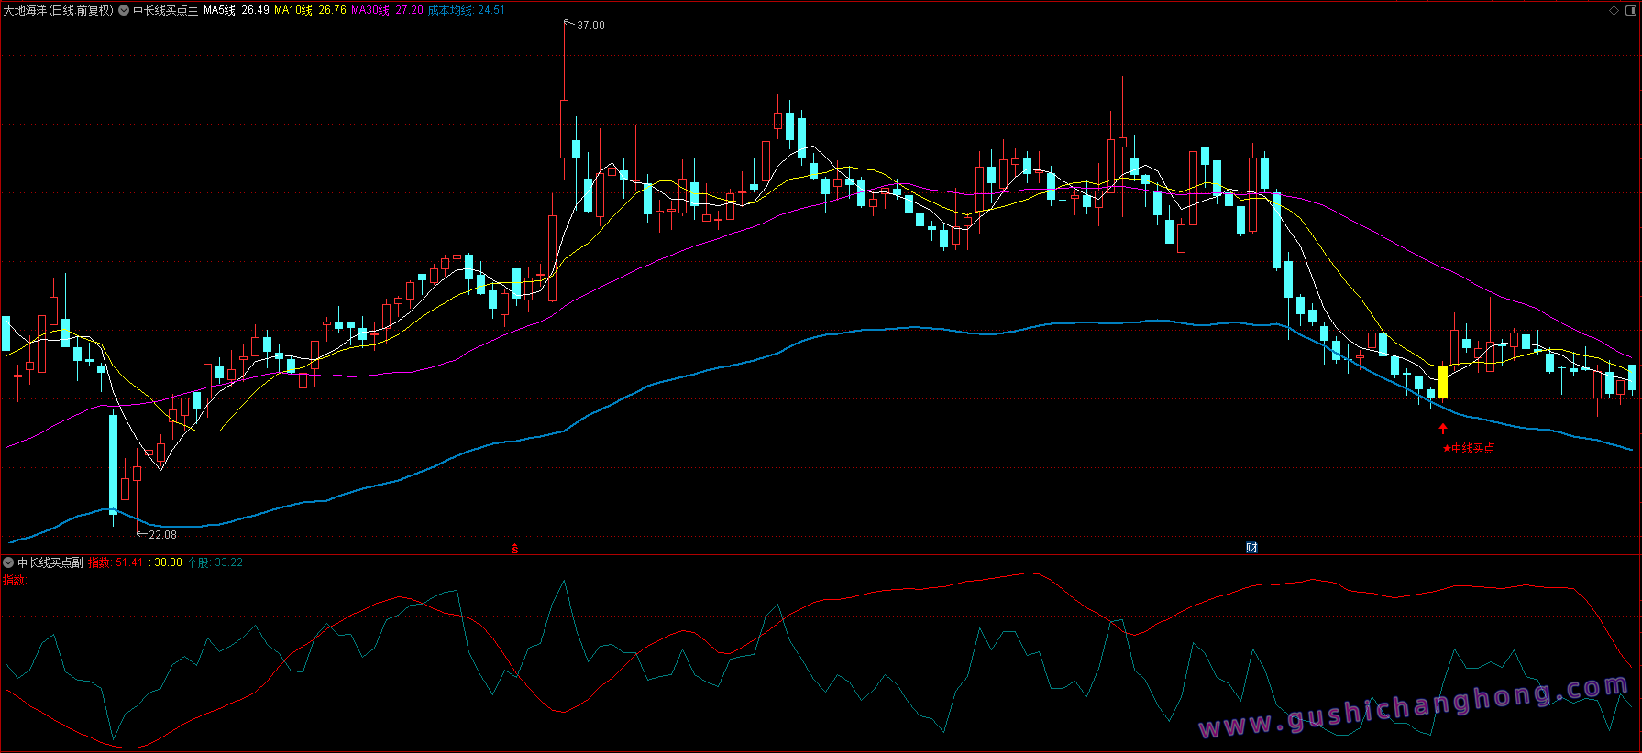Click the 财 financial marker icon
The image size is (1642, 753).
click(x=1251, y=548)
